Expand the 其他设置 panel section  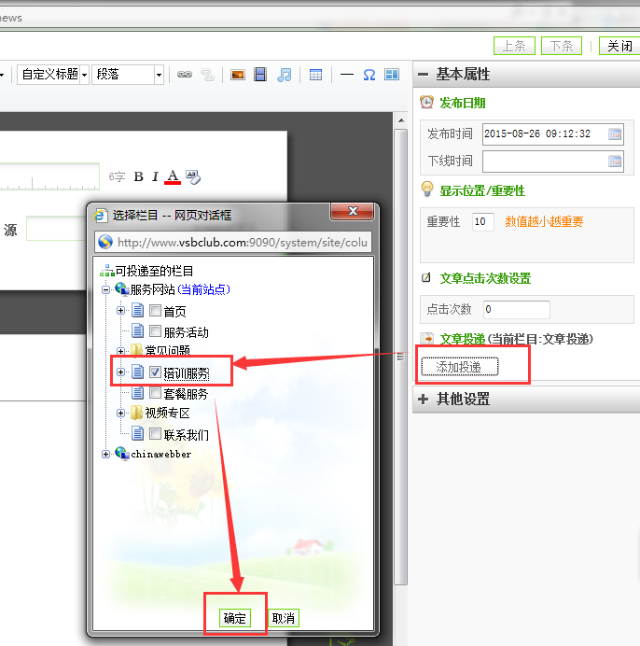423,399
